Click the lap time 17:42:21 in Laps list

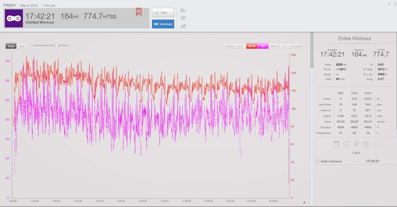pos(373,161)
